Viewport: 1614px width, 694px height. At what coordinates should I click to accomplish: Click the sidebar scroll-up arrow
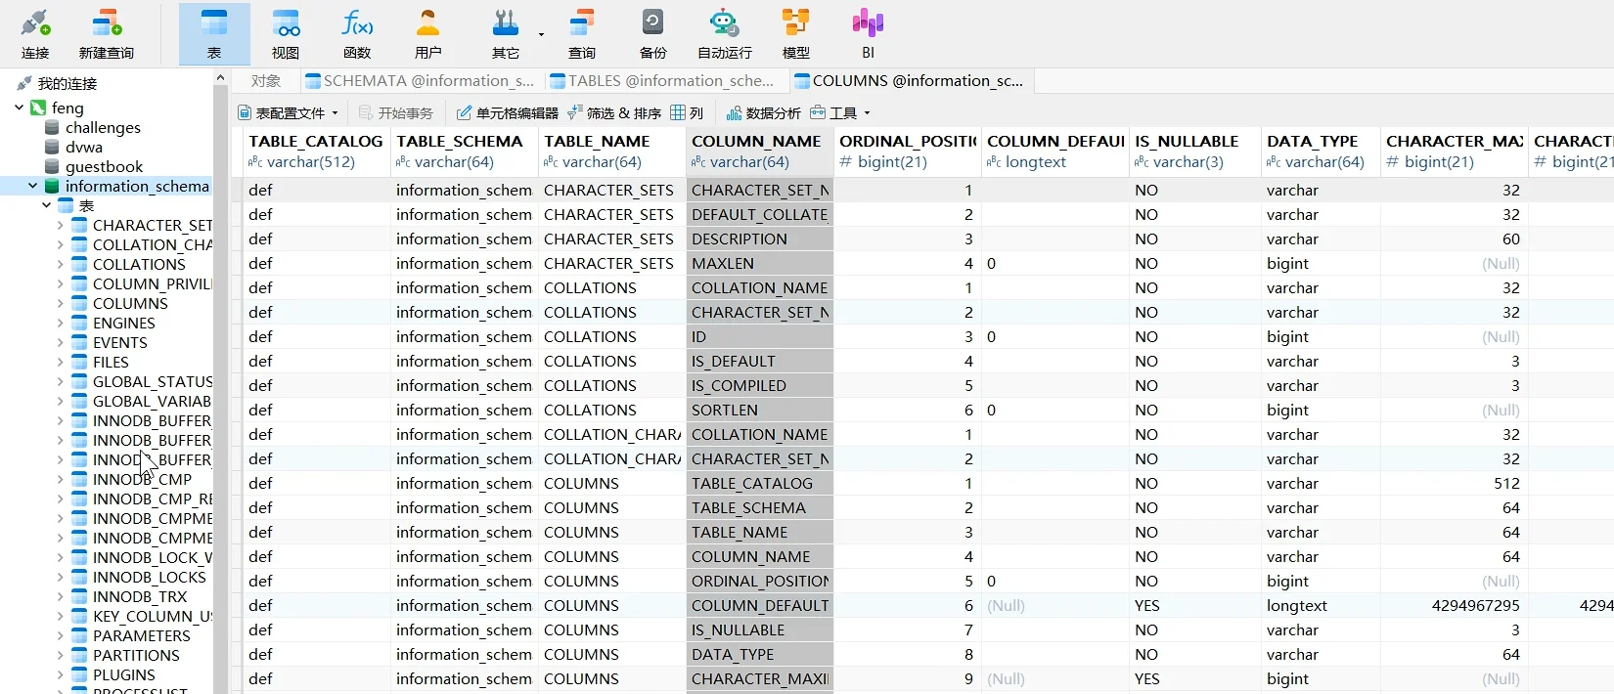coord(220,78)
